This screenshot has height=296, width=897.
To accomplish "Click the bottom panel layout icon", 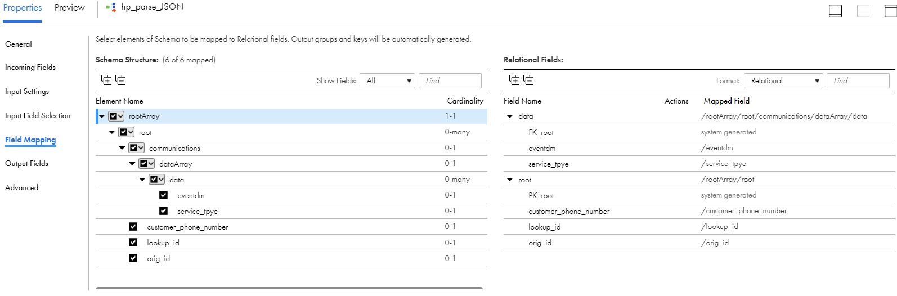I will (x=835, y=11).
